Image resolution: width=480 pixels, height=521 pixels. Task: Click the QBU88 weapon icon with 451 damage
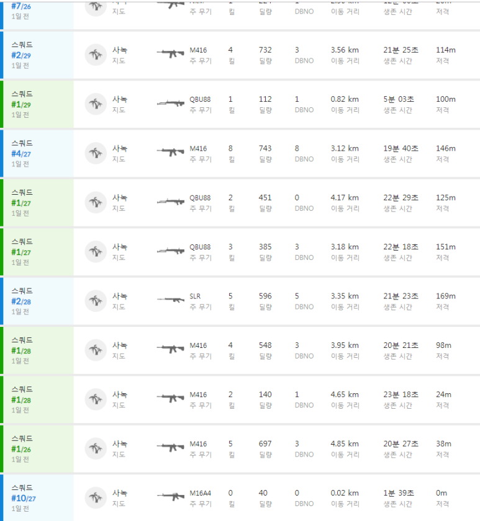click(x=171, y=202)
